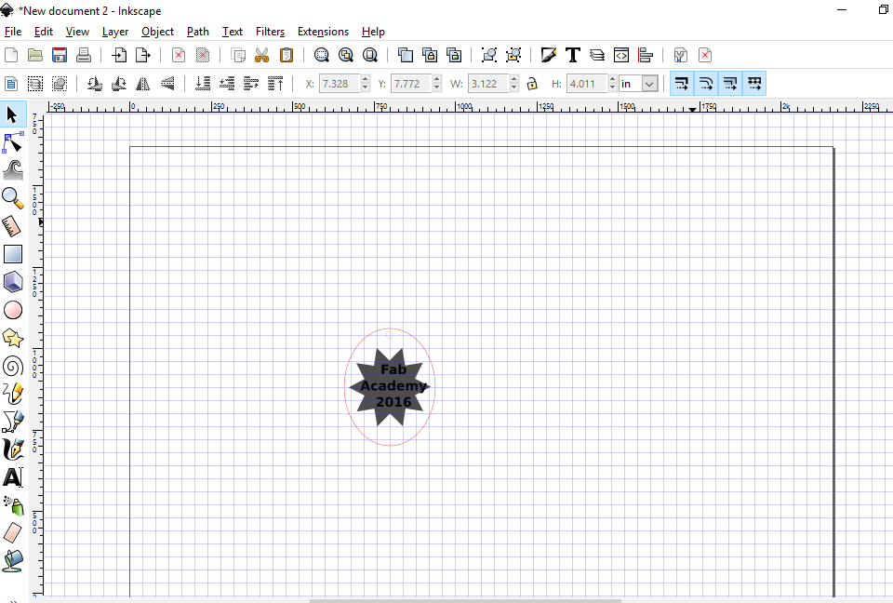Raise selection to top
893x603 pixels.
275,84
